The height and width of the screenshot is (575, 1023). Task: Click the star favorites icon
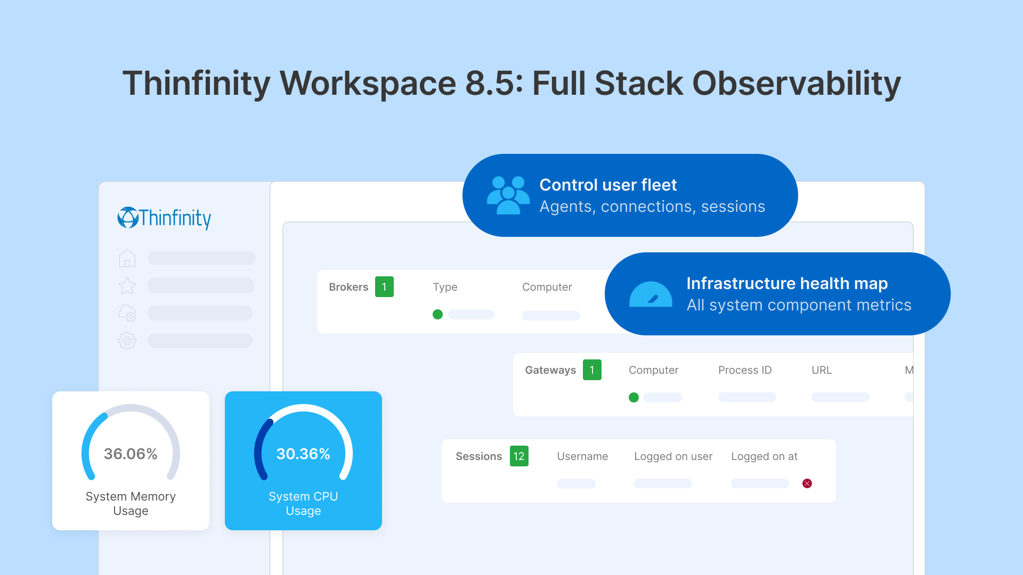[x=127, y=286]
